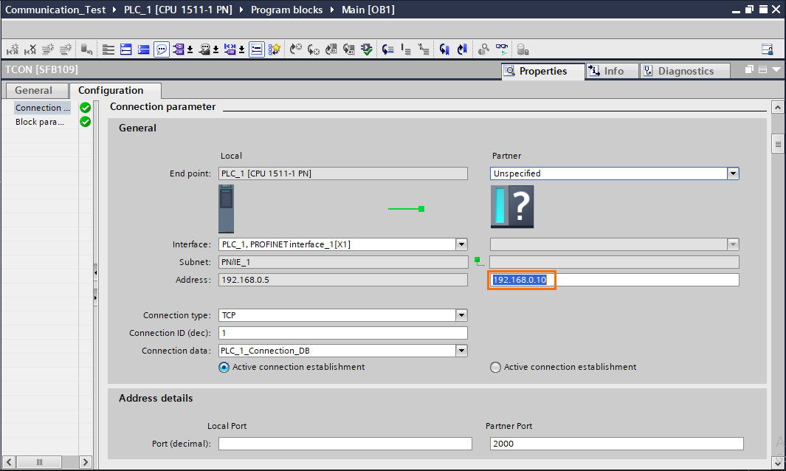Switch to the General tab of TCON
Viewport: 786px width, 471px height.
(36, 90)
